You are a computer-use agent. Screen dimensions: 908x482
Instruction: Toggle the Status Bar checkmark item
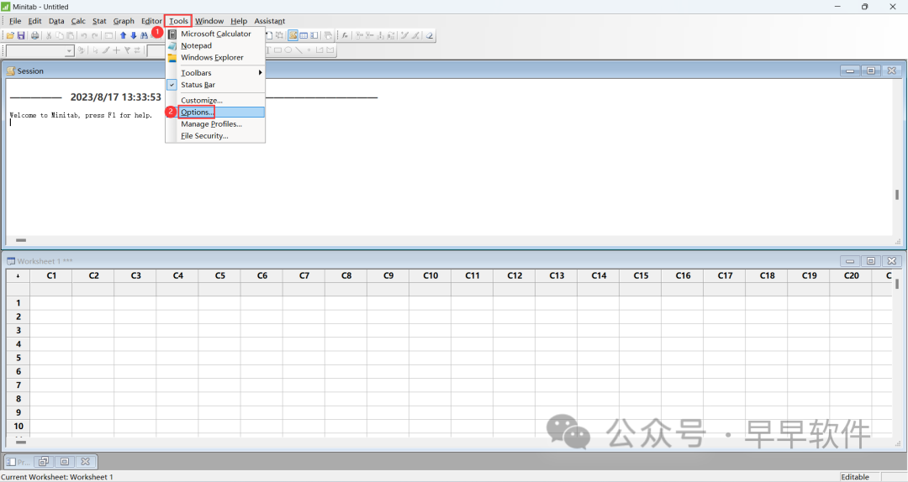pos(198,85)
